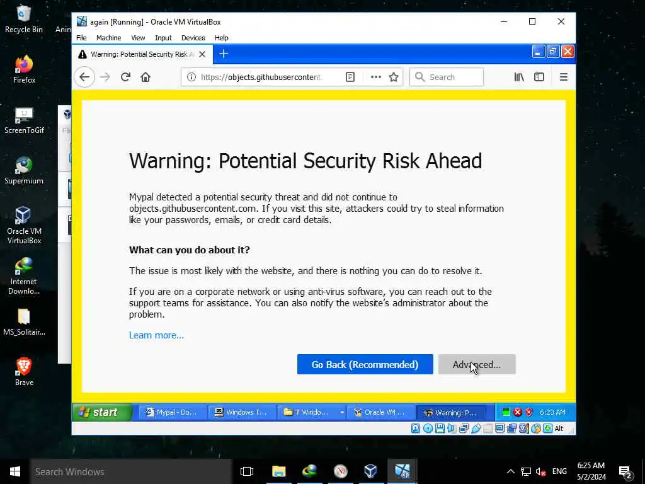Viewport: 645px width, 484px height.
Task: Click the Advanced... button
Action: [x=477, y=364]
